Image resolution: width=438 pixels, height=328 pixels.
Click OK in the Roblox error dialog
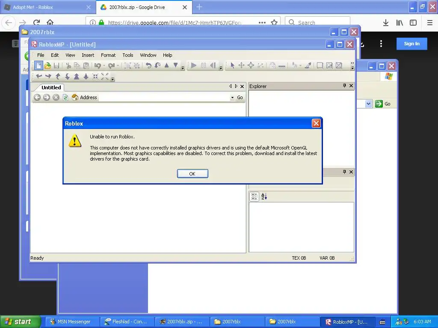[192, 173]
